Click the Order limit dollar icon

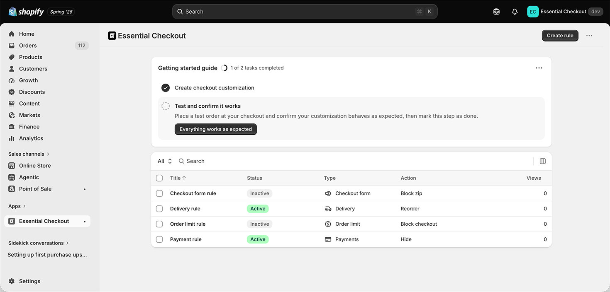[x=328, y=224]
